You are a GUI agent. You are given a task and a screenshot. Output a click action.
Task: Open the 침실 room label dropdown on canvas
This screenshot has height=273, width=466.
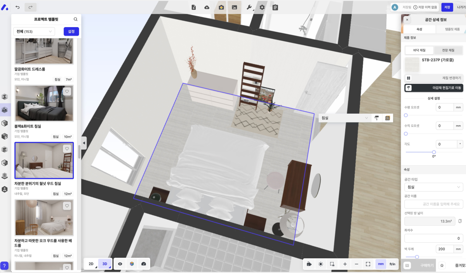(345, 117)
